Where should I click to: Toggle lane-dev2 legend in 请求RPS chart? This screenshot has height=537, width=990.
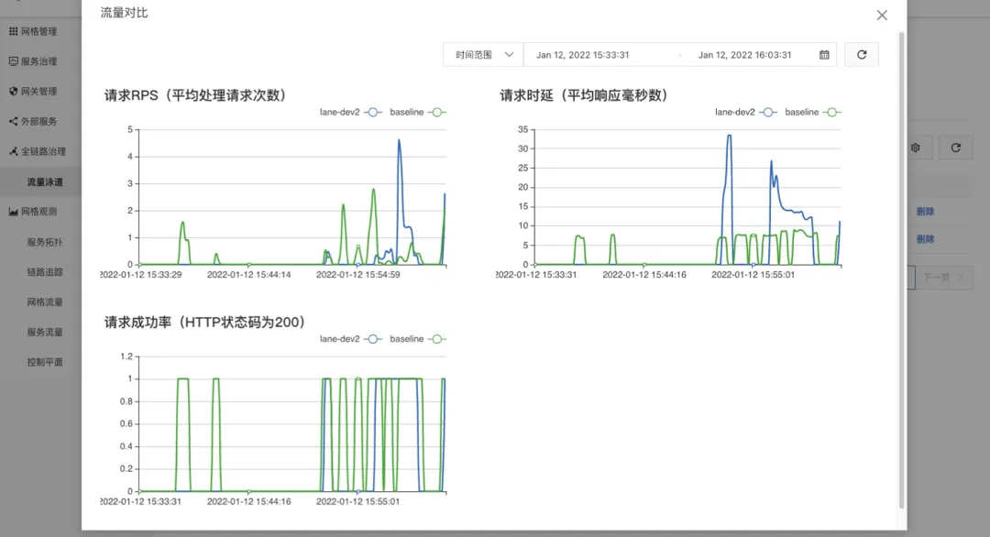point(350,113)
